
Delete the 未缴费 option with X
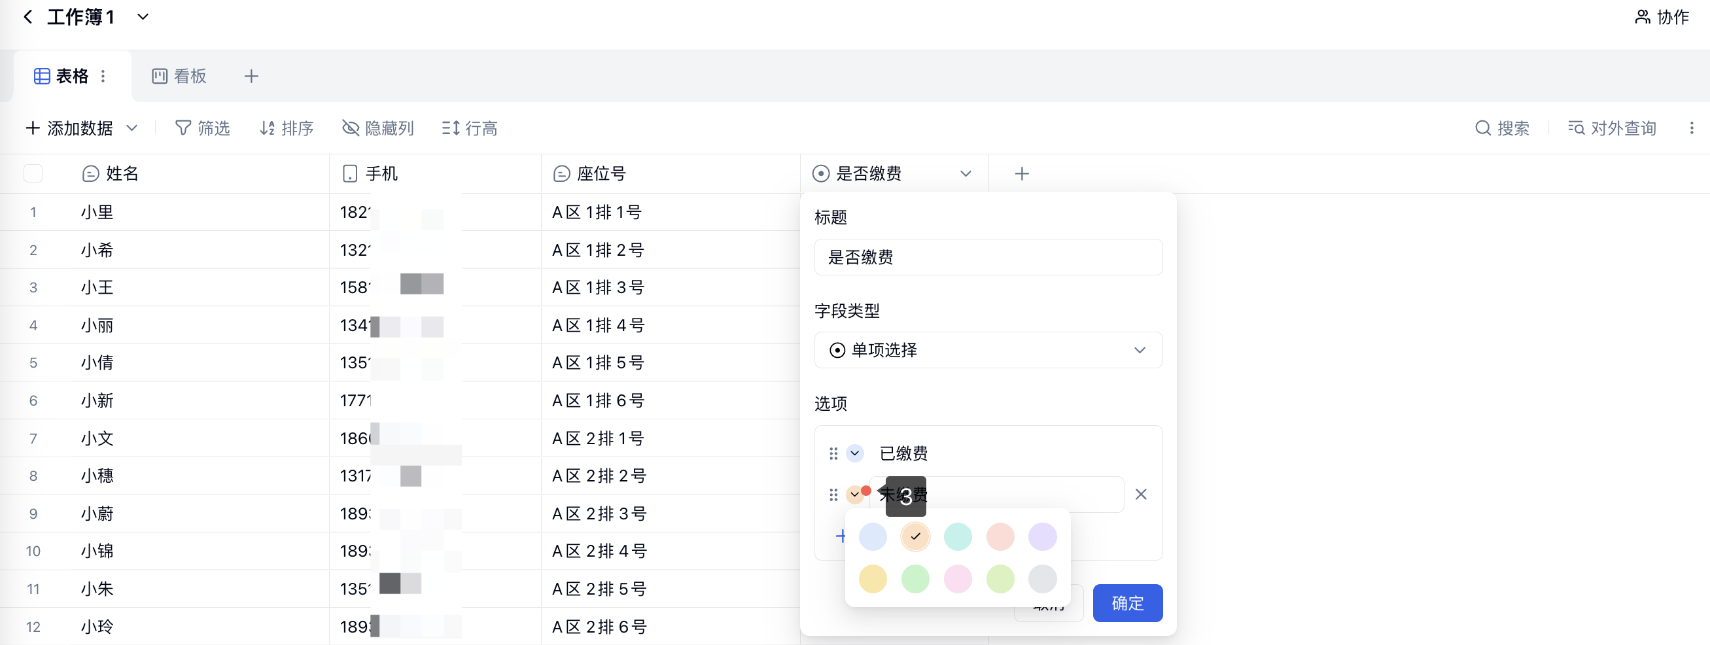pyautogui.click(x=1141, y=495)
